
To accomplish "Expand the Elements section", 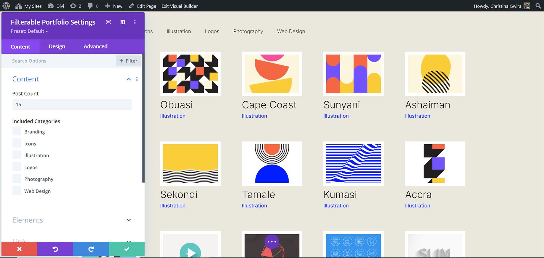I will [129, 220].
